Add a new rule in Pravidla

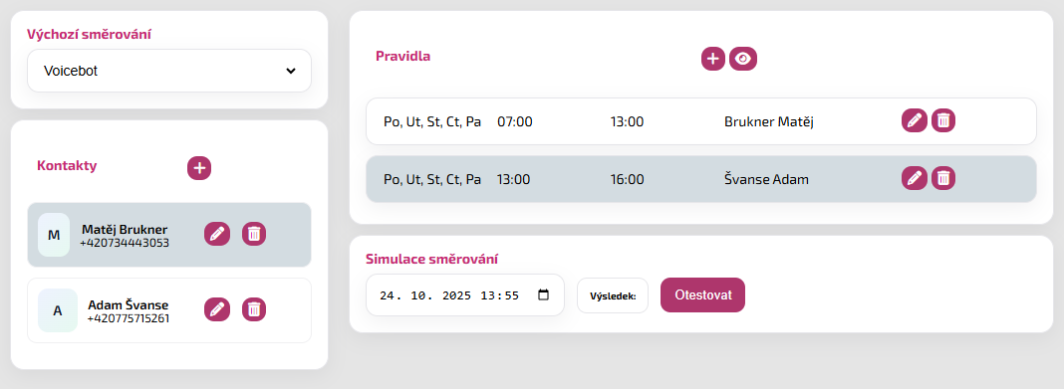tap(713, 59)
